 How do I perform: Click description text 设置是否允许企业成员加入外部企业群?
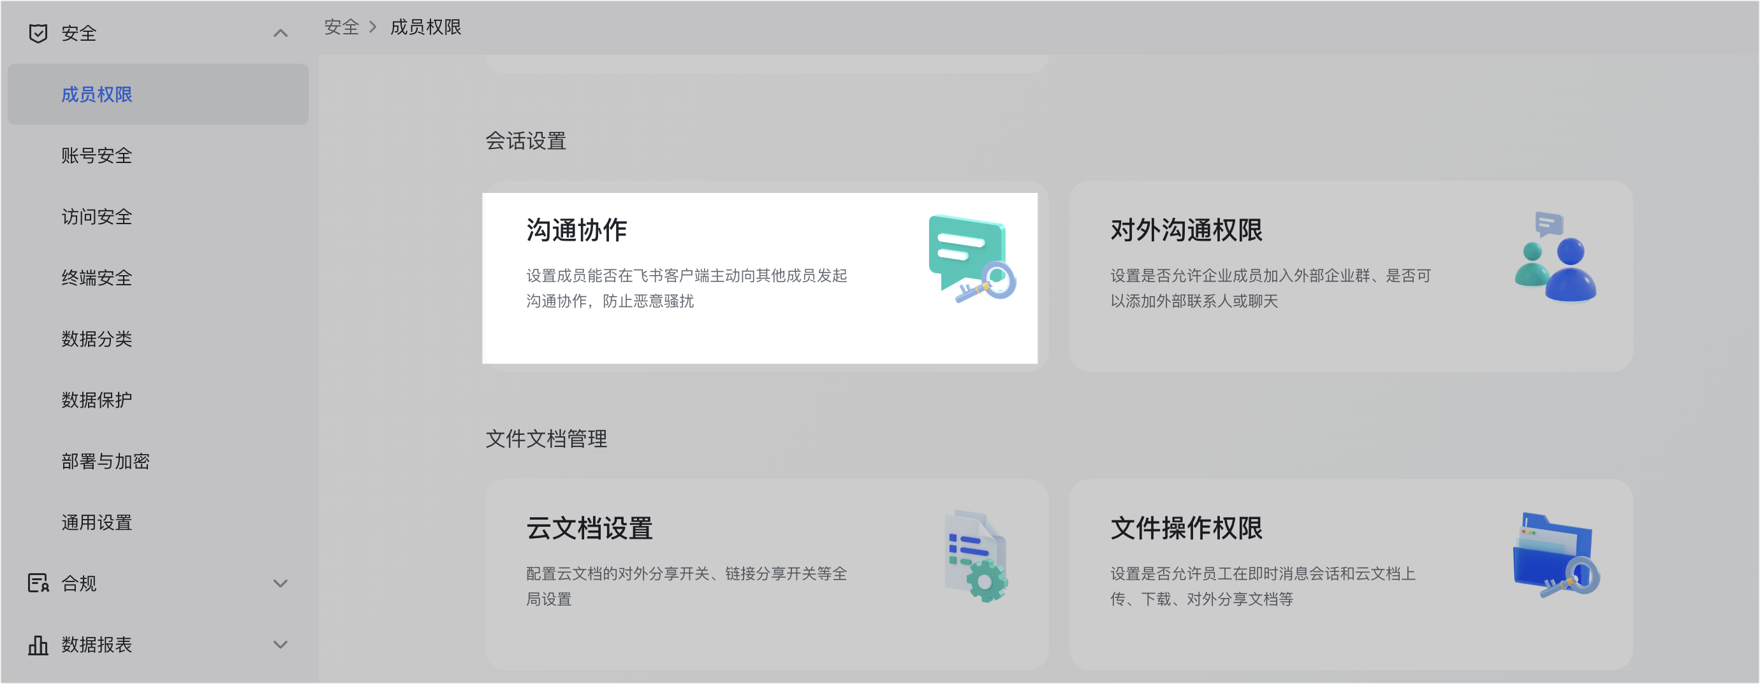point(1240,276)
